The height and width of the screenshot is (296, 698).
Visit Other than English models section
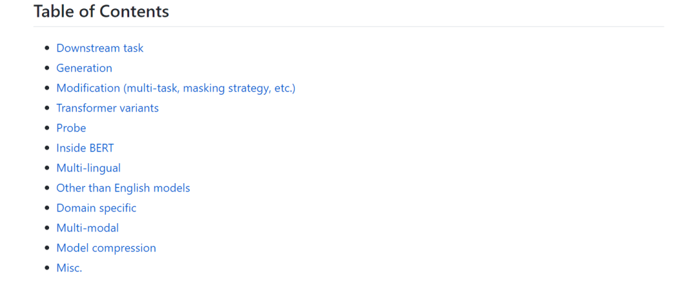click(x=123, y=188)
